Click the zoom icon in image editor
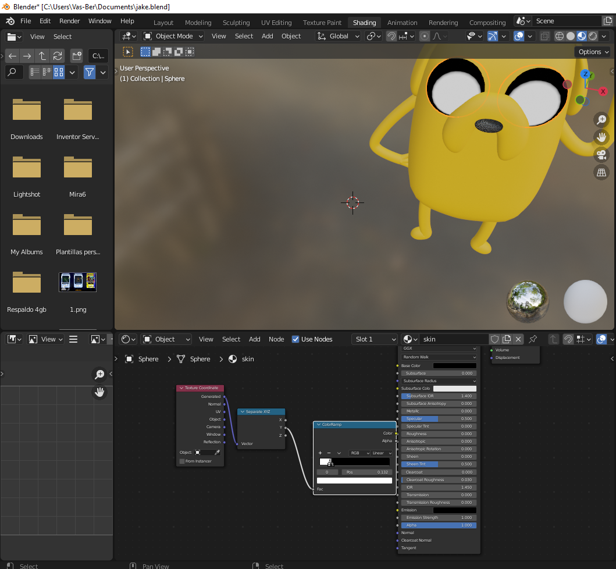The height and width of the screenshot is (569, 616). pyautogui.click(x=100, y=374)
